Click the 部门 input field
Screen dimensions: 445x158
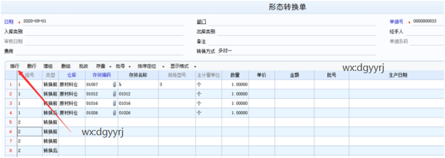[292, 22]
